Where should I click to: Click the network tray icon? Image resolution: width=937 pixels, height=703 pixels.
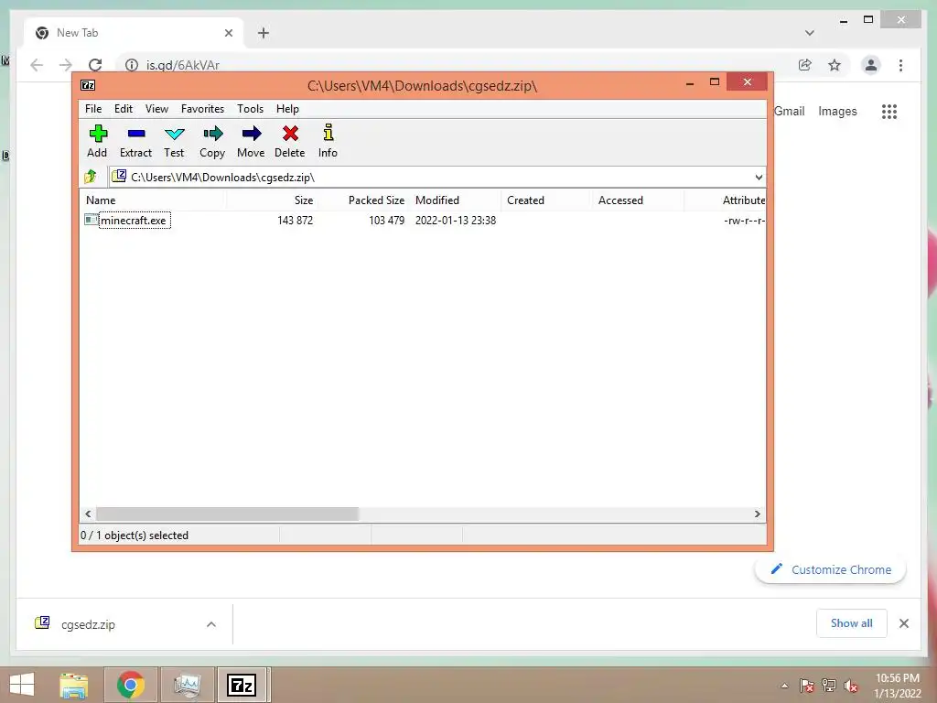[x=829, y=686]
